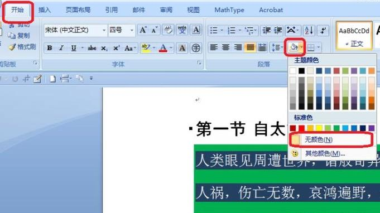Open the Borders dropdown arrow

click(x=319, y=47)
